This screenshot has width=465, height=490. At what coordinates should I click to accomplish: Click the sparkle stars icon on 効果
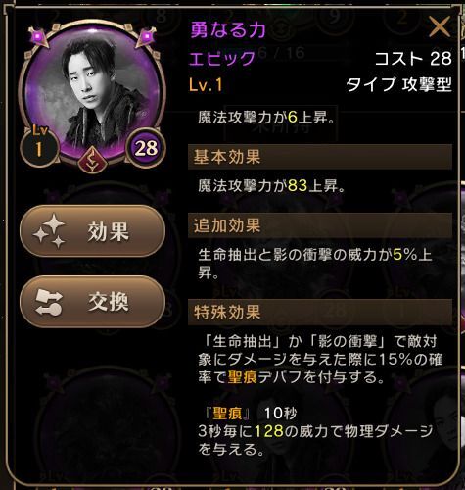50,231
